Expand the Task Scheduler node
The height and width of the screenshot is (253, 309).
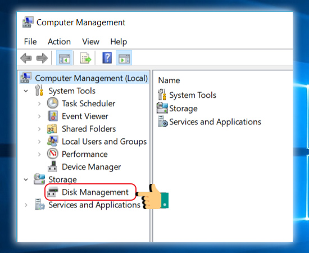39,103
